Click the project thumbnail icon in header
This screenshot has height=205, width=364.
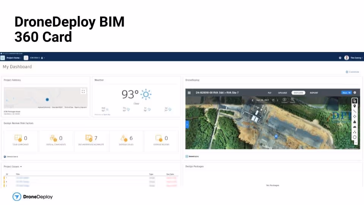coord(26,58)
